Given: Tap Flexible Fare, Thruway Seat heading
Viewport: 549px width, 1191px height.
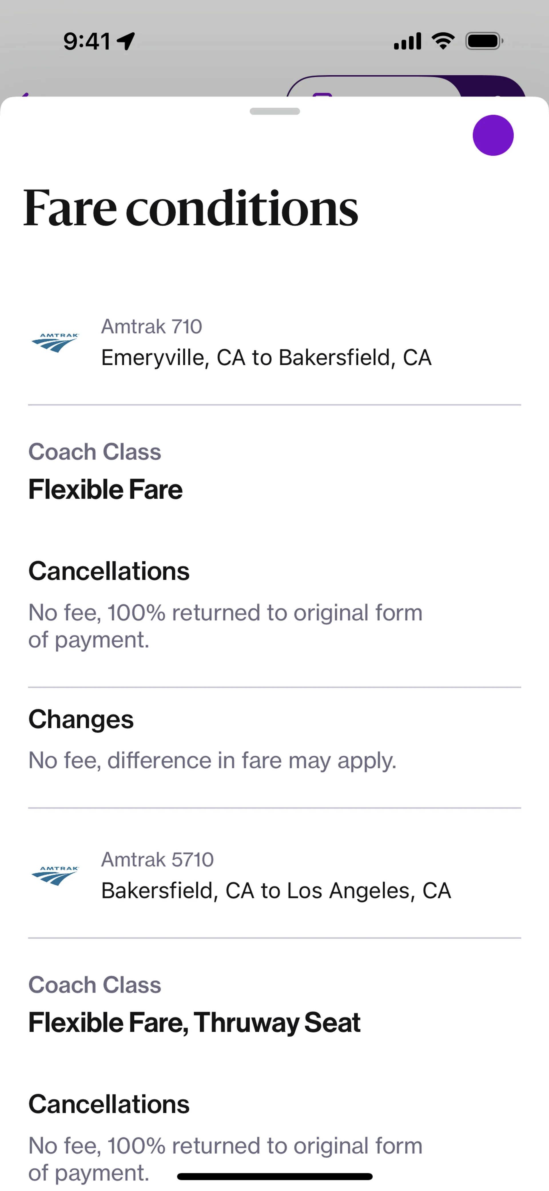Looking at the screenshot, I should 194,1022.
